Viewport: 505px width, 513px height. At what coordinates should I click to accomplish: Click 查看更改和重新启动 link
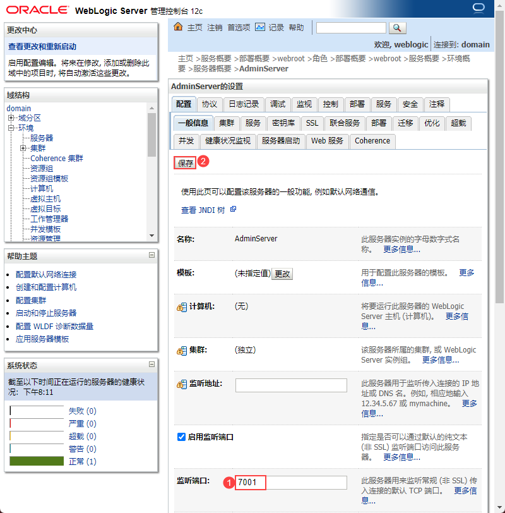tap(42, 47)
